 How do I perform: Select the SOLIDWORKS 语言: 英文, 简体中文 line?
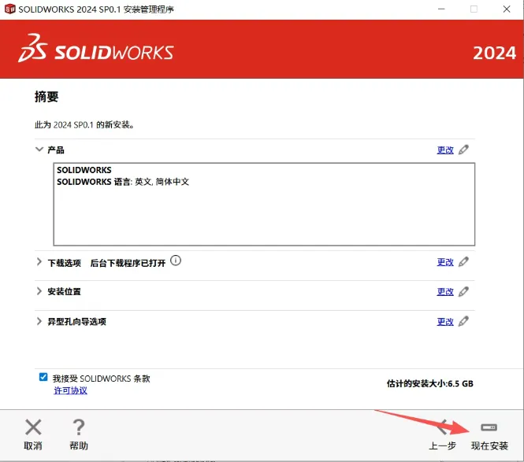pos(123,182)
